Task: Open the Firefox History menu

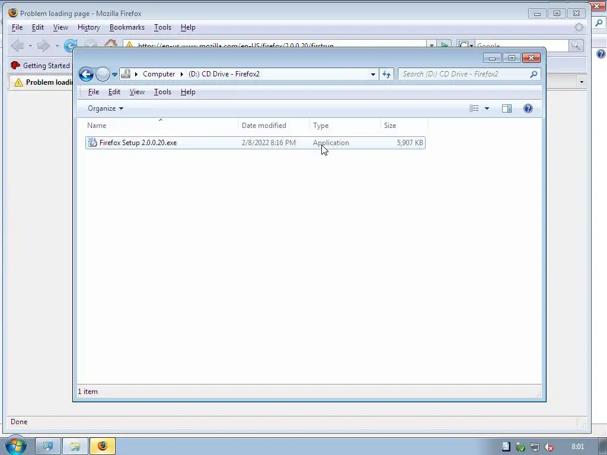Action: (89, 27)
